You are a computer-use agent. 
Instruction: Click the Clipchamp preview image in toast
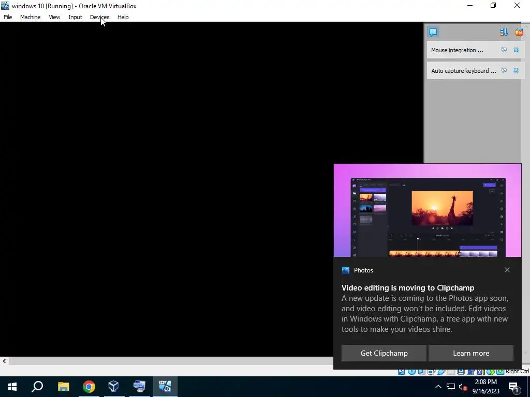click(x=428, y=211)
